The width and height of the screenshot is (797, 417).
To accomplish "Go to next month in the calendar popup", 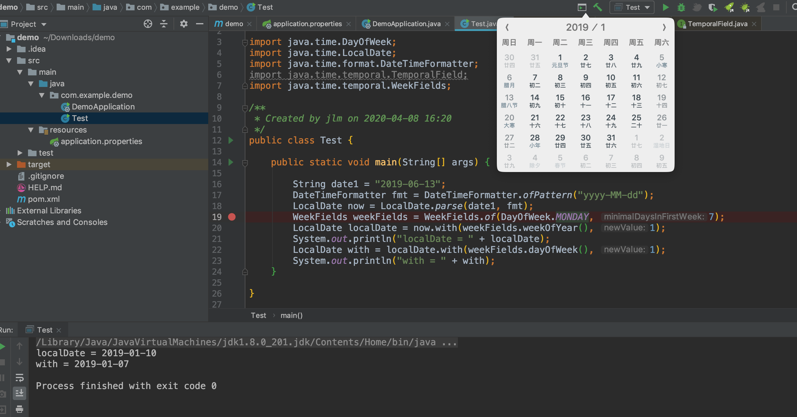I will point(664,27).
